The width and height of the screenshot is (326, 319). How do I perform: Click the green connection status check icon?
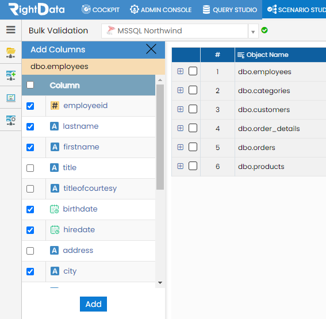coord(264,30)
